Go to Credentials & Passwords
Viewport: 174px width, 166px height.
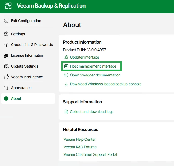pyautogui.click(x=32, y=45)
